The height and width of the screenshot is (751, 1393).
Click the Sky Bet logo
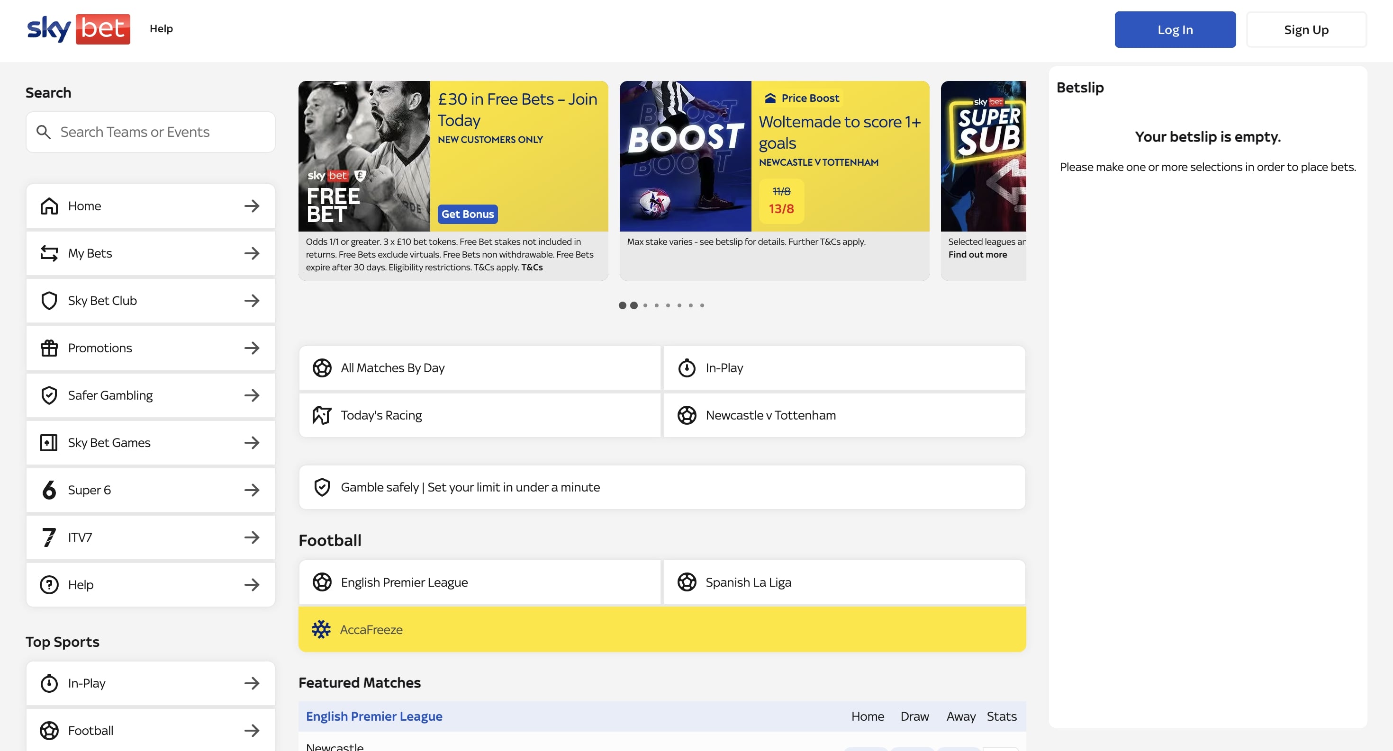click(x=78, y=29)
